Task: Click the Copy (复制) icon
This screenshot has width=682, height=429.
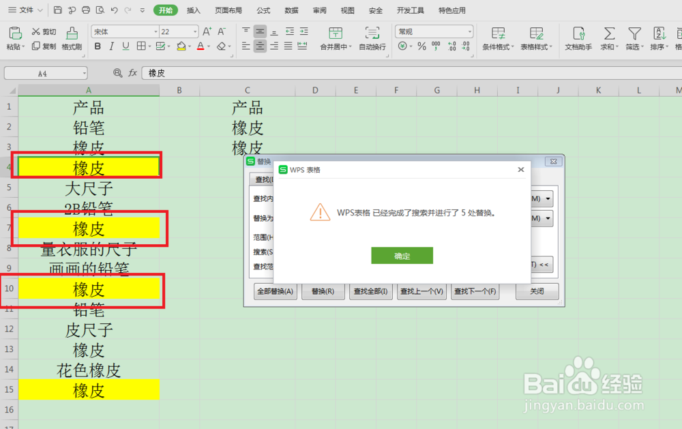Action: pos(35,46)
